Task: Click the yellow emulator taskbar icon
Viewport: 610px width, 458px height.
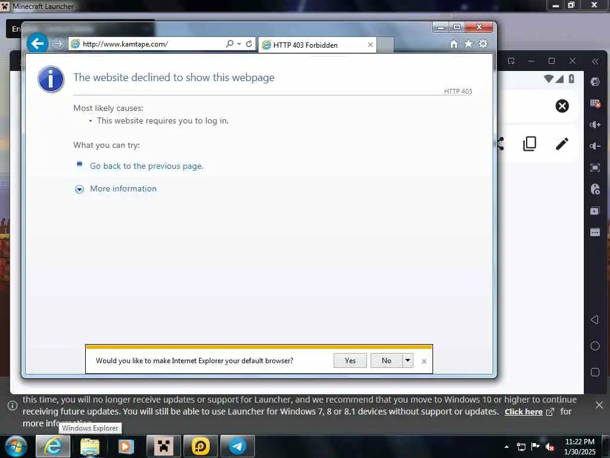Action: pyautogui.click(x=200, y=446)
